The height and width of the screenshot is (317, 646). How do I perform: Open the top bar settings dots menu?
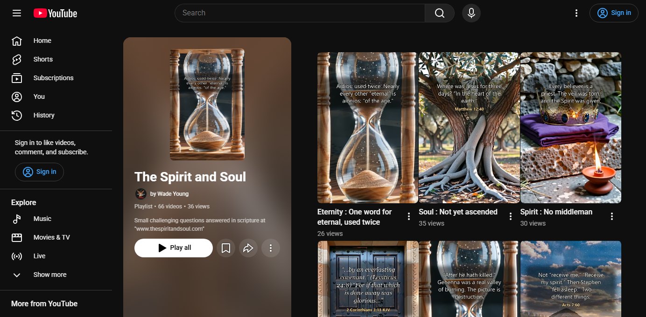(x=576, y=13)
